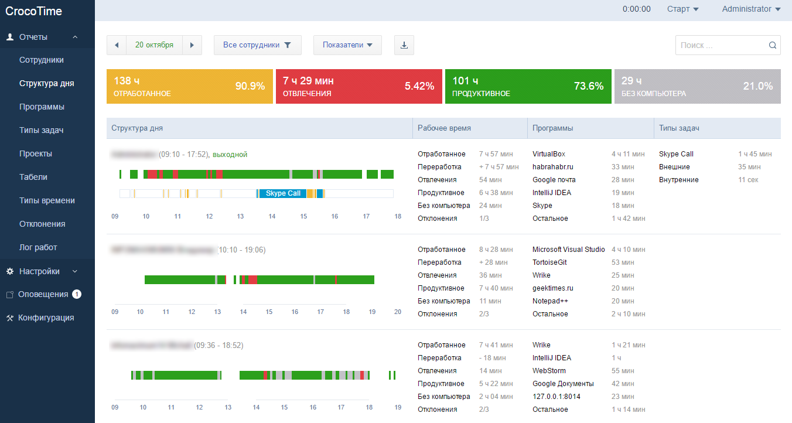Screen dimensions: 792x423
Task: Click the CrocoTime logo link
Action: pyautogui.click(x=33, y=11)
